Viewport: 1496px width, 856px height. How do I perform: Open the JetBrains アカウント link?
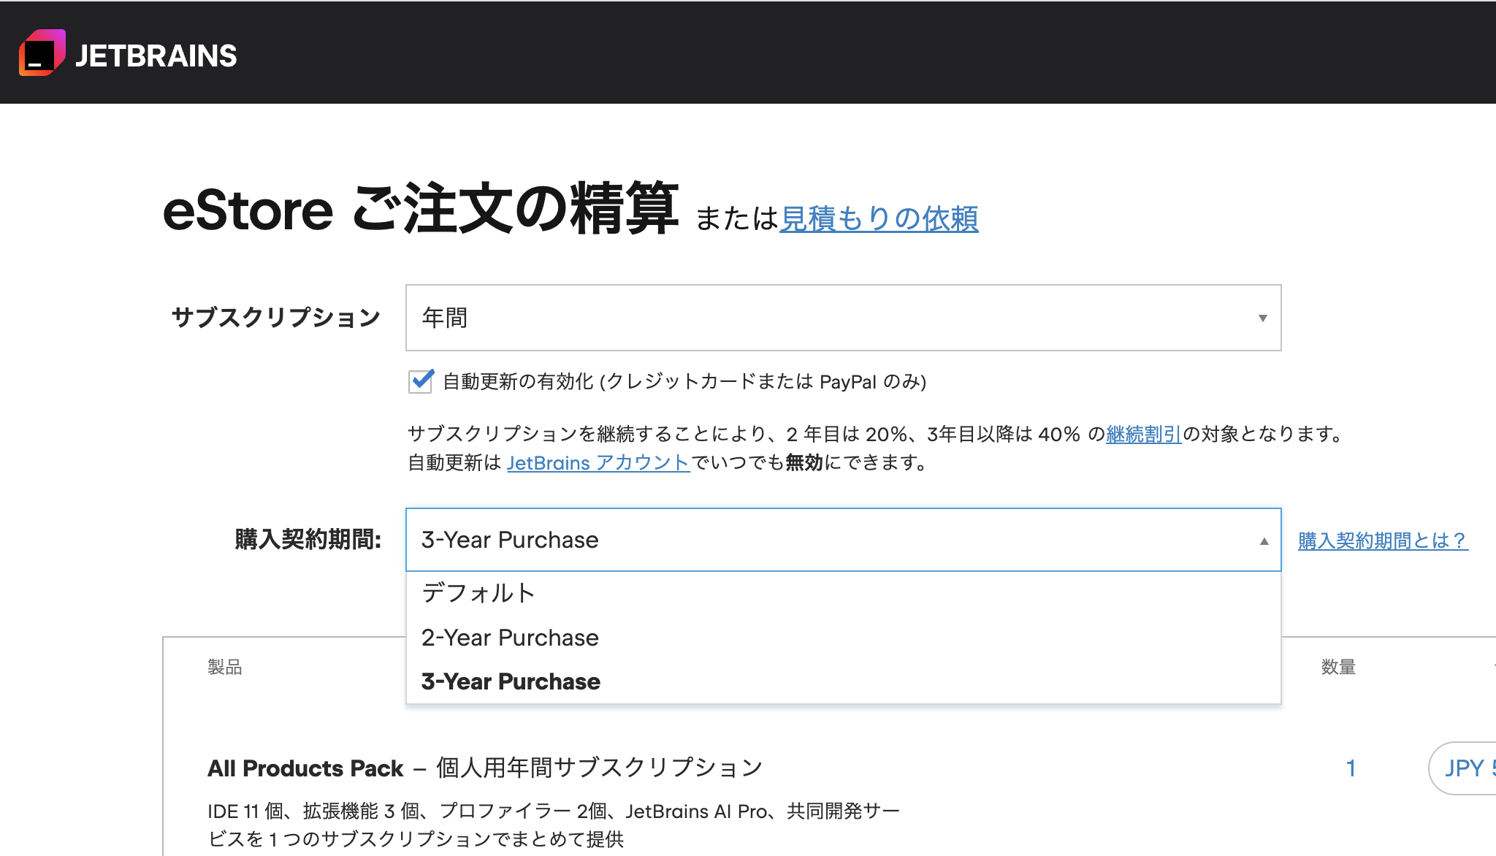pyautogui.click(x=598, y=463)
